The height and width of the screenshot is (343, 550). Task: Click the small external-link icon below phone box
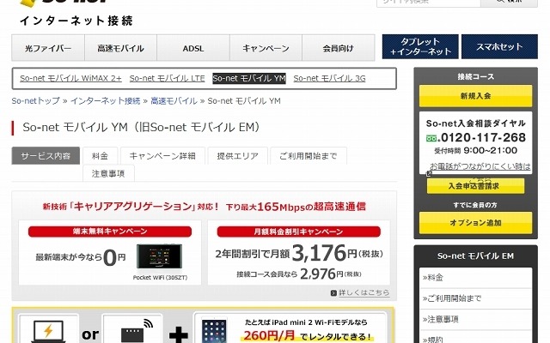429,173
